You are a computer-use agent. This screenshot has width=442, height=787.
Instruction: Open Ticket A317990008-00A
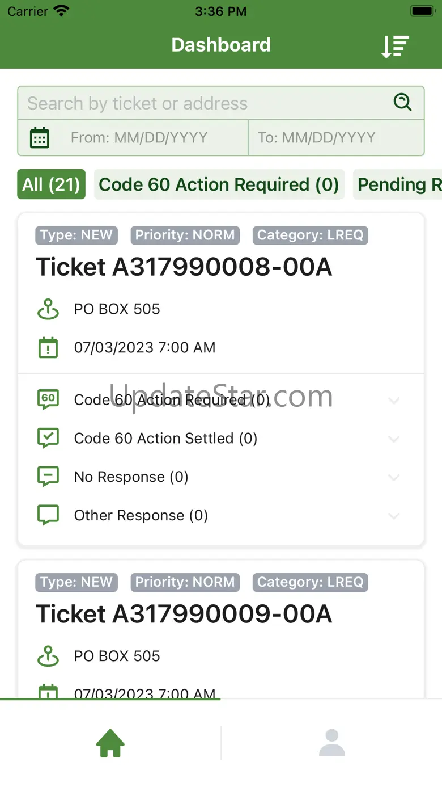(x=184, y=267)
